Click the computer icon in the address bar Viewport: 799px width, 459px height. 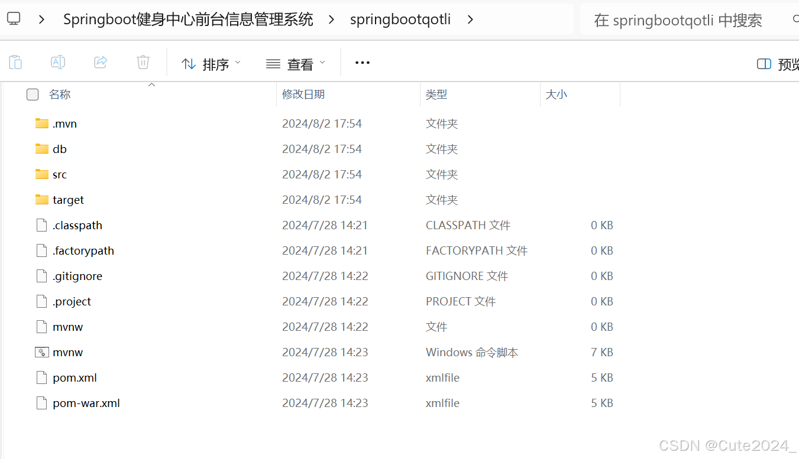13,18
